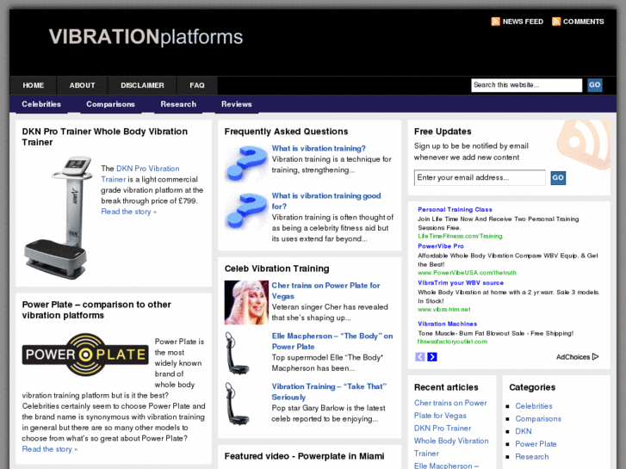Screen dimensions: 626x469
Task: Click the previous ad arrow icon
Action: 420,357
